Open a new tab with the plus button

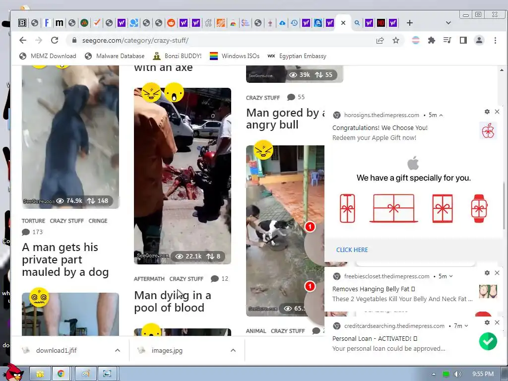click(x=409, y=23)
